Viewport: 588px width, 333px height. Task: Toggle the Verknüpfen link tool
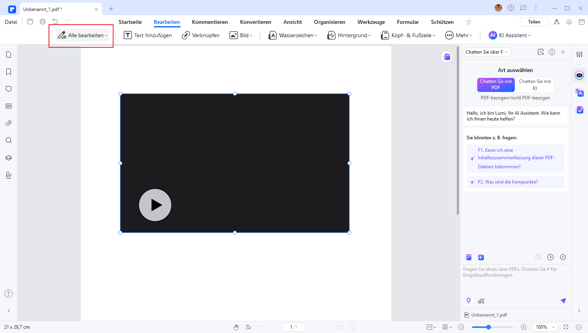(201, 35)
